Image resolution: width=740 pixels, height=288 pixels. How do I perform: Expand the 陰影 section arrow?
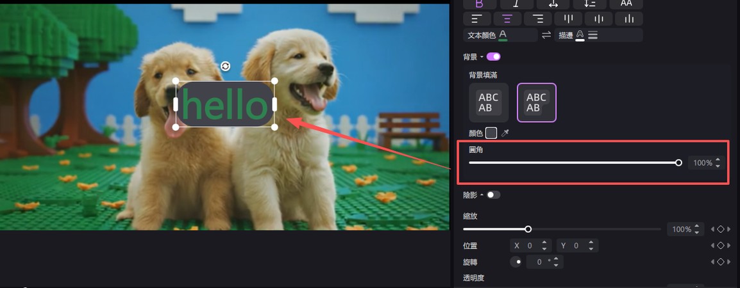(482, 195)
